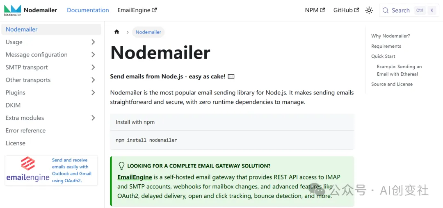443x208 pixels.
Task: Toggle the light/dark theme sun icon
Action: pos(369,11)
